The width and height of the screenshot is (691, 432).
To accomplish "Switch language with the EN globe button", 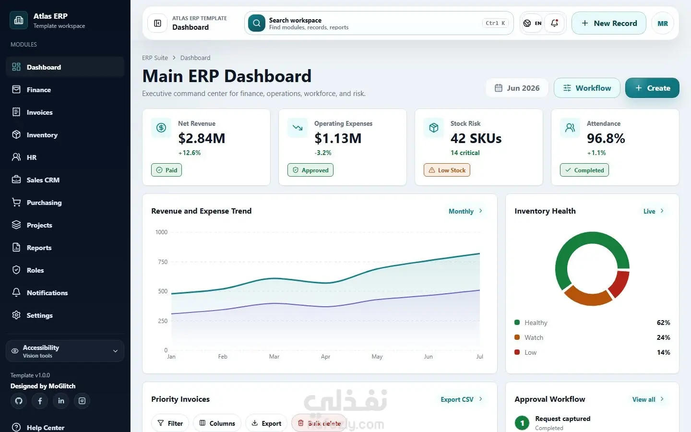I will [532, 23].
